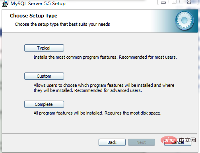Screen dimensions: 200x153
Task: Click the 'best suits your needs' subtitle
Action: [x=62, y=24]
